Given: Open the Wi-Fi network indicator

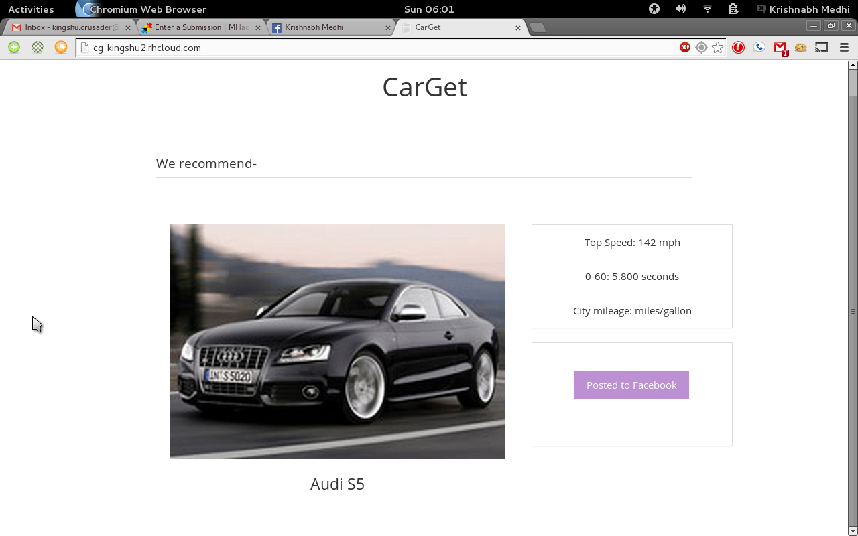Looking at the screenshot, I should coord(707,9).
